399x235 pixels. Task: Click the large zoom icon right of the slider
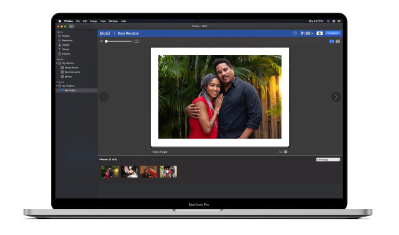[x=136, y=41]
